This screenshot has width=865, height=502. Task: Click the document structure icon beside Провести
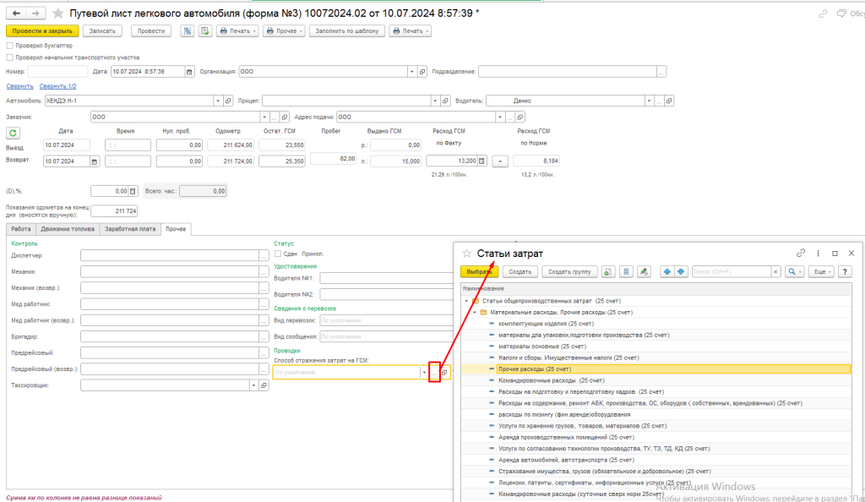(x=188, y=31)
